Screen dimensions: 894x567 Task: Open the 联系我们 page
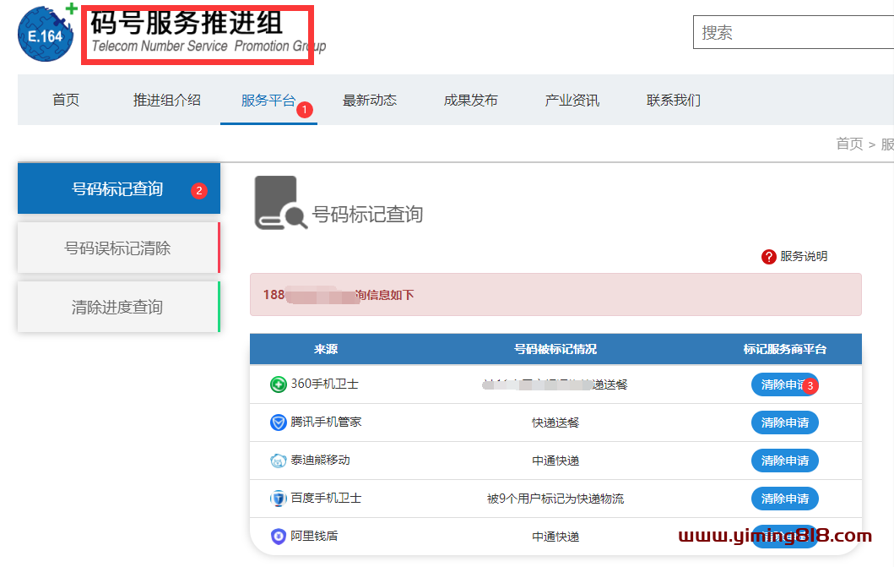click(674, 101)
